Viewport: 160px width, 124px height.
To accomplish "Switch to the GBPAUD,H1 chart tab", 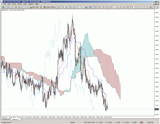I will (x=16, y=119).
